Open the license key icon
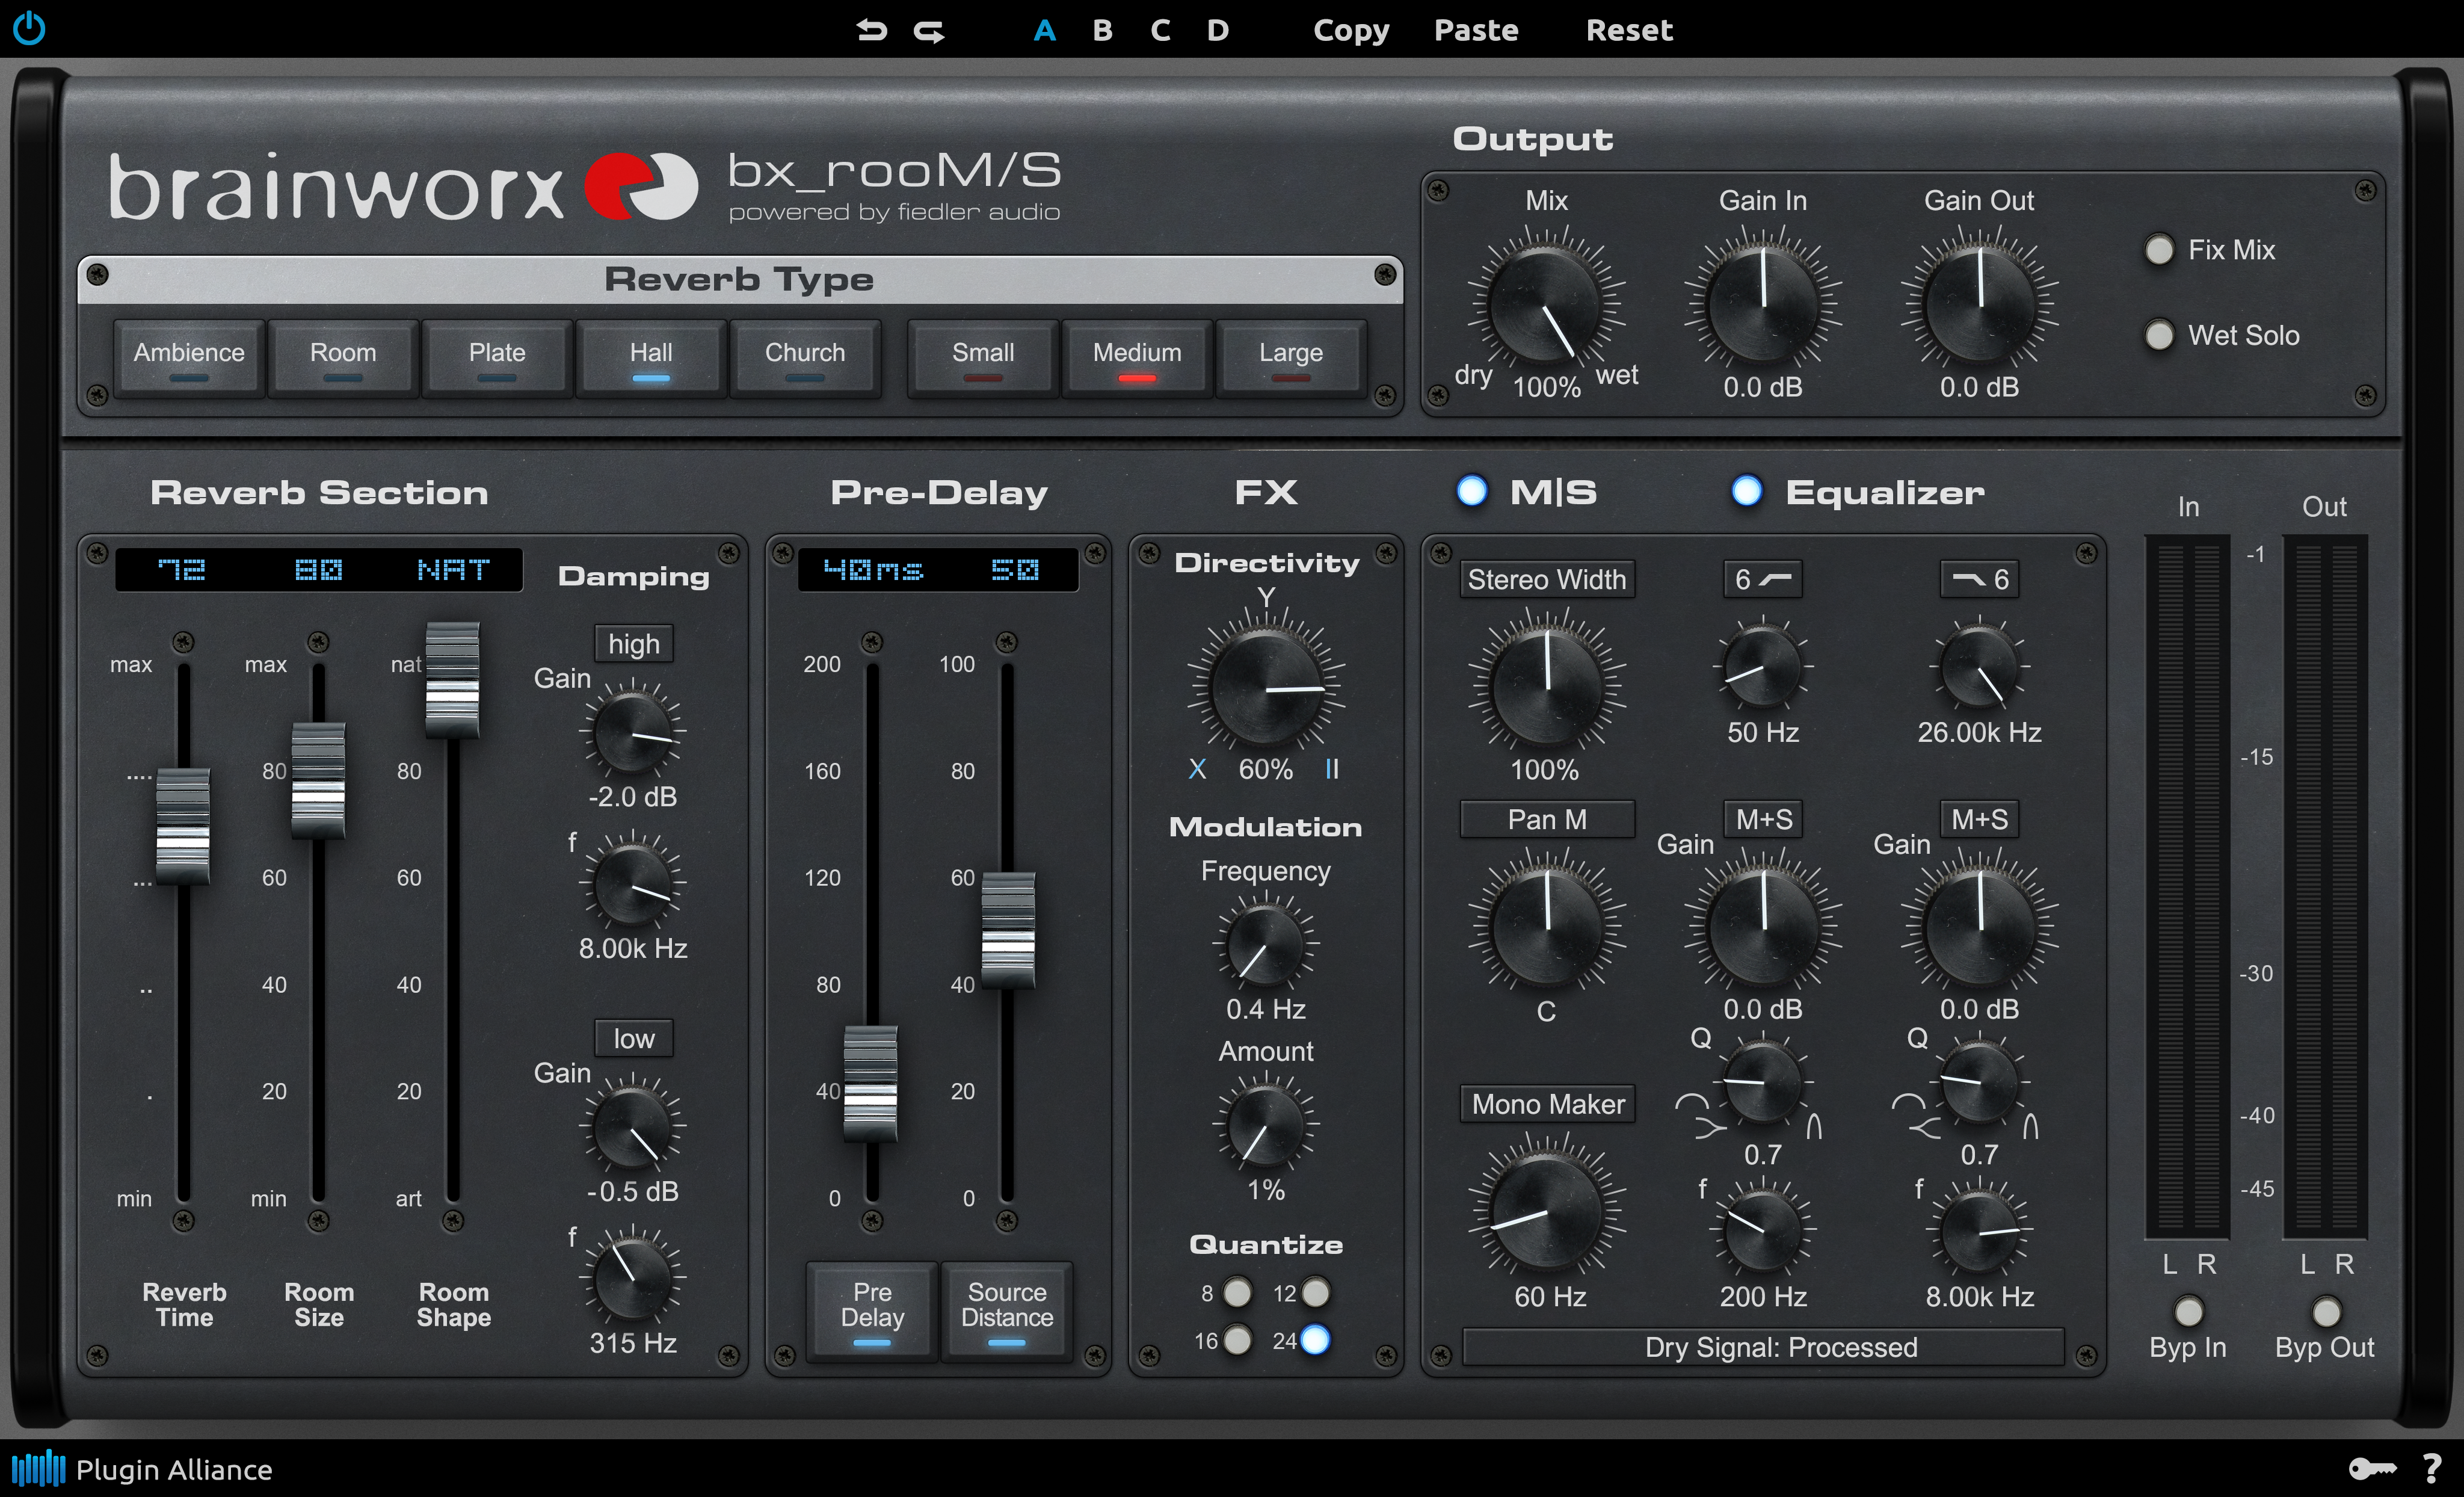Image resolution: width=2464 pixels, height=1497 pixels. click(x=2372, y=1469)
